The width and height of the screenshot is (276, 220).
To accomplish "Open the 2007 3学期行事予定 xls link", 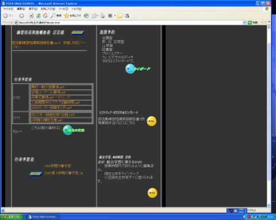I will coord(64,173).
